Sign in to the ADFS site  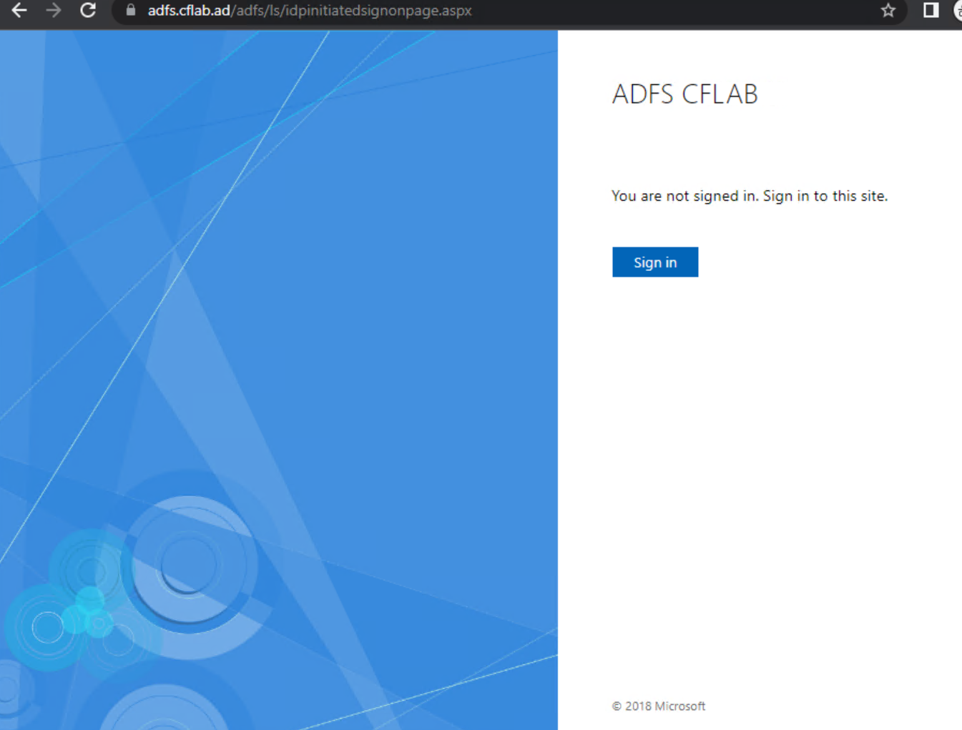[655, 262]
